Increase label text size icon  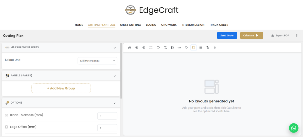(158, 48)
